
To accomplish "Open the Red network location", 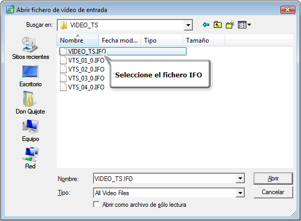I will pyautogui.click(x=30, y=158).
